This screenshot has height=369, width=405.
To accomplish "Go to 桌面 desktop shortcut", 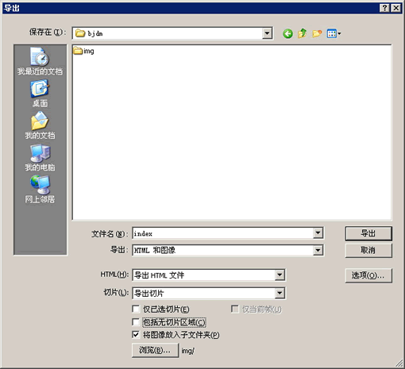I will (40, 94).
